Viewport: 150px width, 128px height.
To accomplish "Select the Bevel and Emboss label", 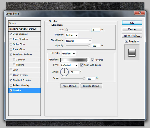I will 22,54.
